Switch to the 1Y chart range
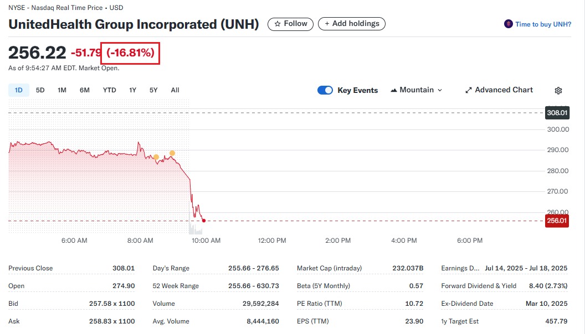 point(133,90)
